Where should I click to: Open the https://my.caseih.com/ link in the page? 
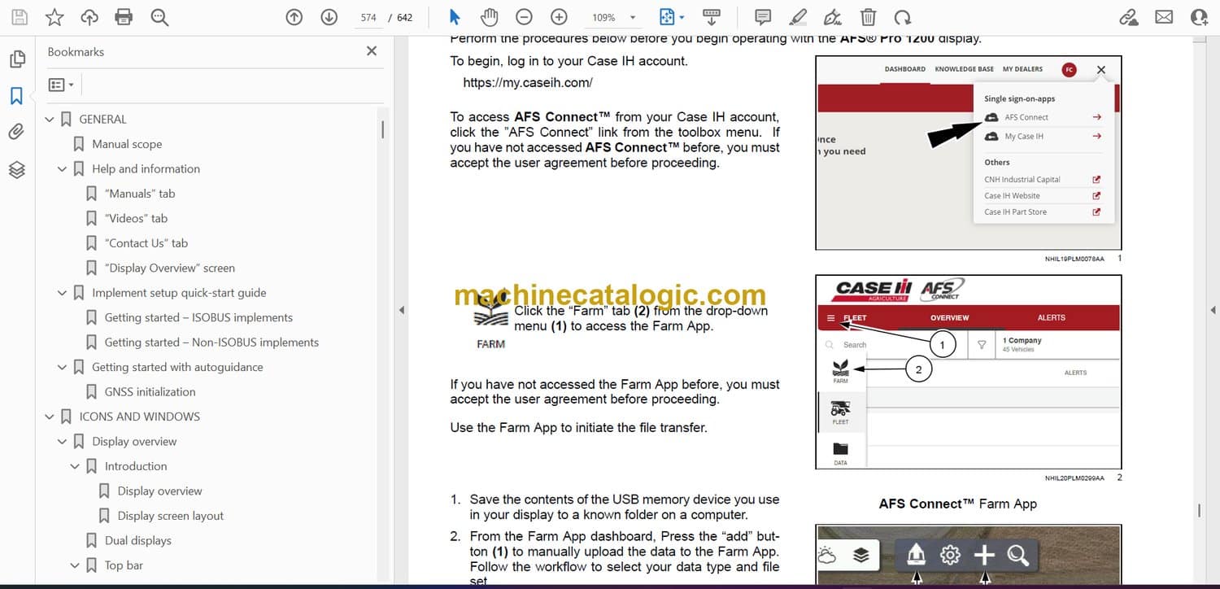tap(528, 82)
